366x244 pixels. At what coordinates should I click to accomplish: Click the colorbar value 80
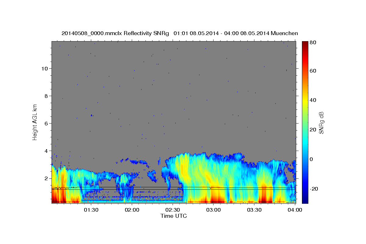(x=313, y=42)
